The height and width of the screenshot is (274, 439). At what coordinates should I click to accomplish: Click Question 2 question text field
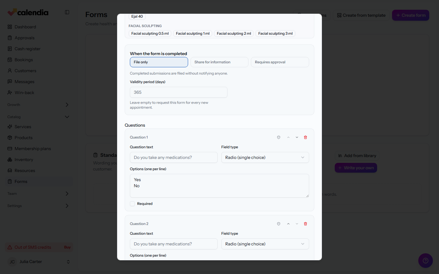[x=174, y=244]
